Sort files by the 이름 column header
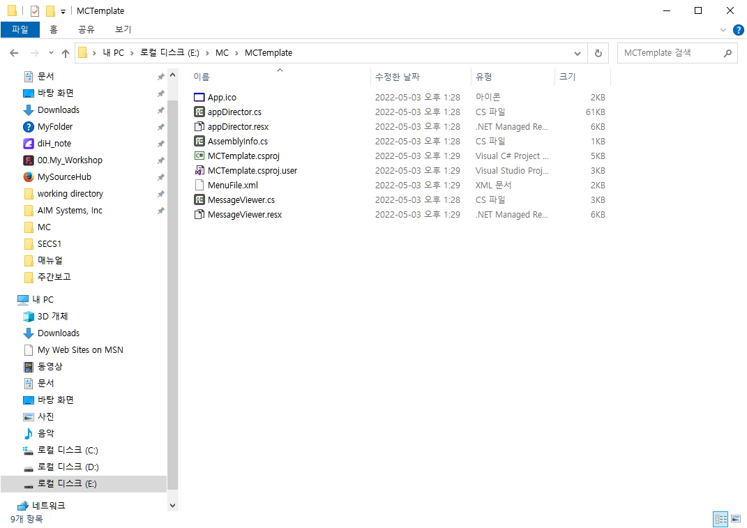Screen dimensions: 747x528 [x=202, y=77]
